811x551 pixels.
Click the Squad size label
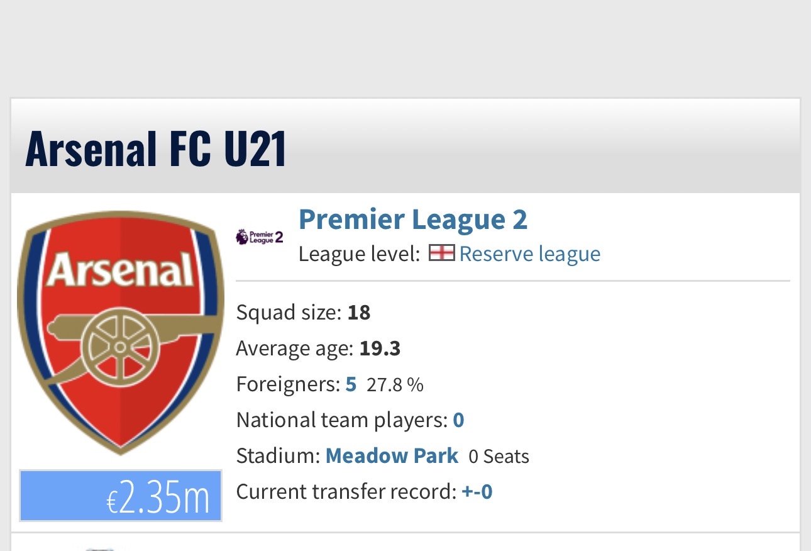coord(289,312)
